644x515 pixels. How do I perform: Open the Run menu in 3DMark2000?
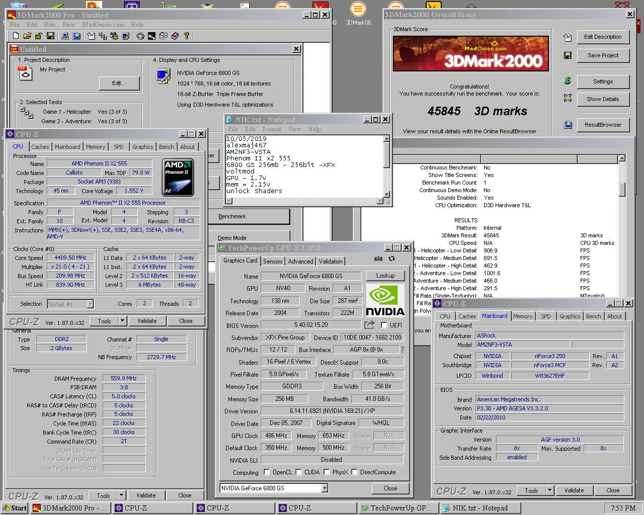pyautogui.click(x=50, y=25)
